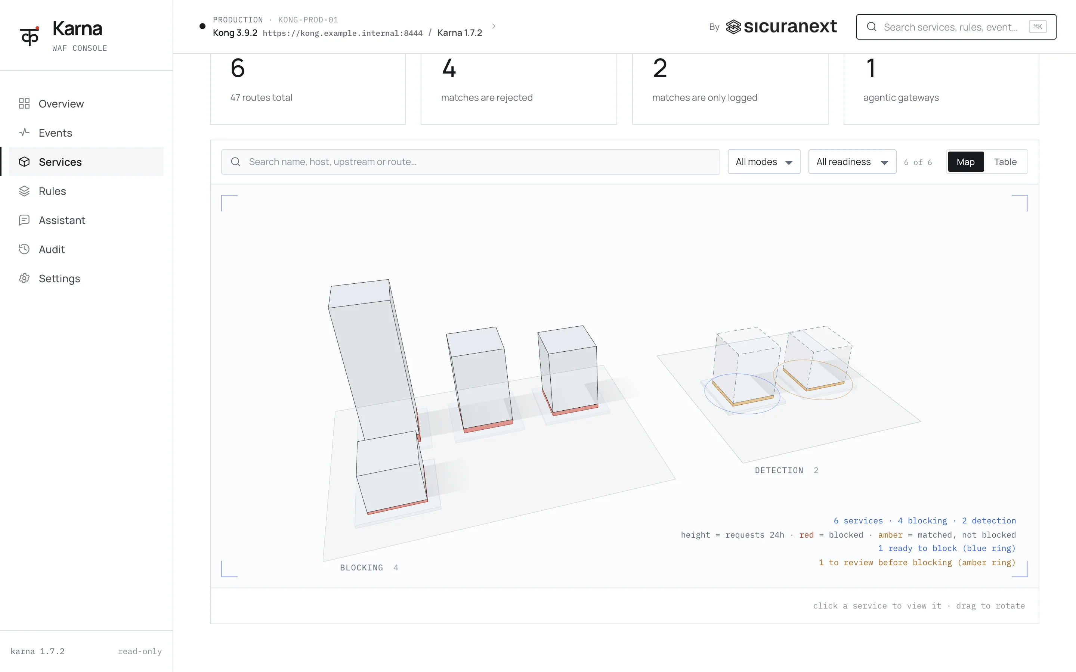1076x672 pixels.
Task: Click the 'BLOCKING 4' zone label
Action: pos(369,567)
